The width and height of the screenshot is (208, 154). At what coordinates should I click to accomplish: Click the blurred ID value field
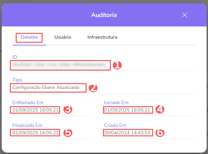tap(60, 65)
